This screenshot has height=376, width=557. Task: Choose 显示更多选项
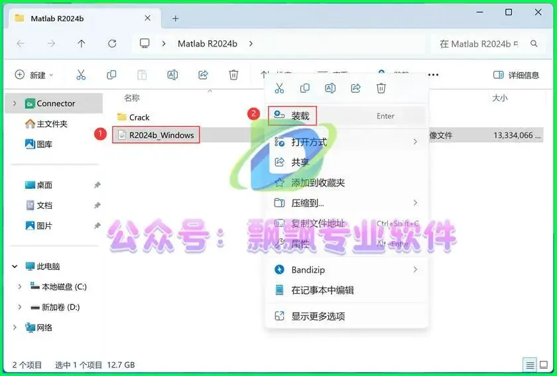point(347,316)
